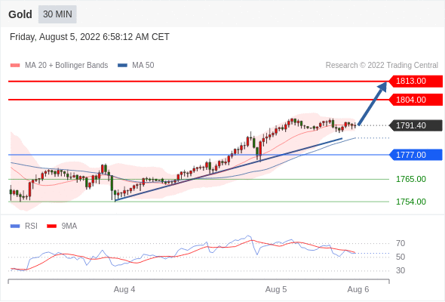This screenshot has height=302, width=445.
Task: Click the Aug 4 date axis label
Action: [124, 289]
